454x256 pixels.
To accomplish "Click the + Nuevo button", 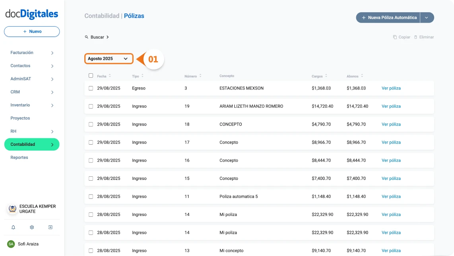I will pos(31,31).
